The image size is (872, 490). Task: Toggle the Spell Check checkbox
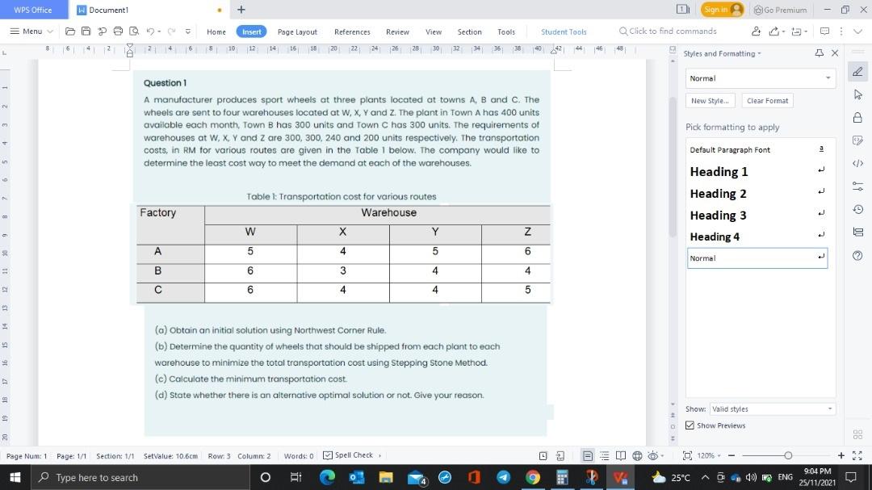pos(328,455)
